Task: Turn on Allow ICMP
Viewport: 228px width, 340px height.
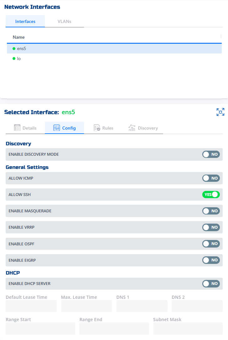Action: coord(211,178)
